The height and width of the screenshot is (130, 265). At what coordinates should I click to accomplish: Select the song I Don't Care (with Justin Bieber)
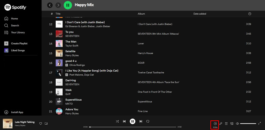85,22
